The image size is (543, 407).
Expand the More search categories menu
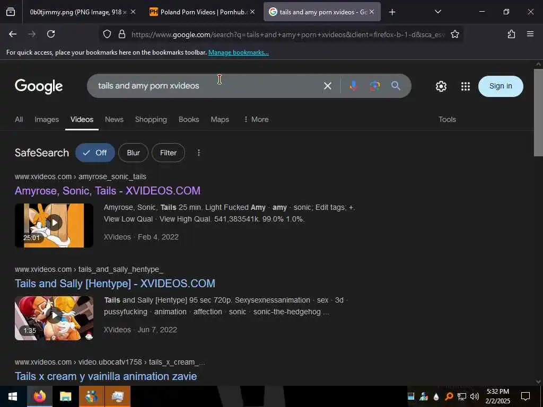(256, 119)
